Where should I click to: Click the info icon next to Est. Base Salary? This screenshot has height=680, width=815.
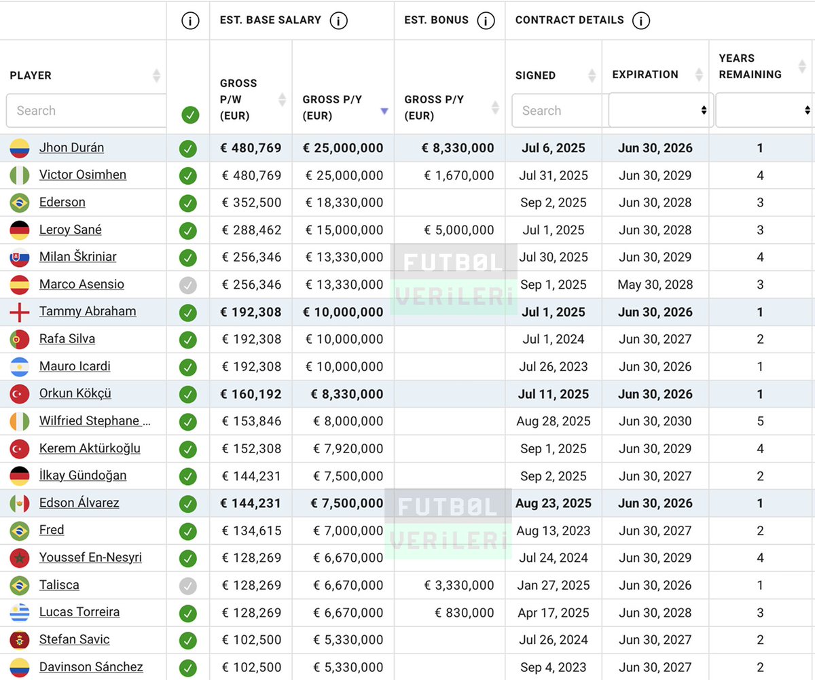338,21
